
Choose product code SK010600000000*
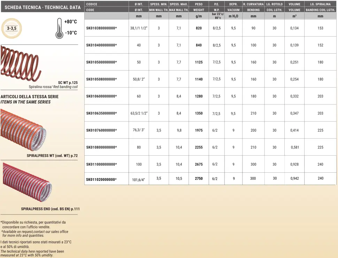(101, 96)
